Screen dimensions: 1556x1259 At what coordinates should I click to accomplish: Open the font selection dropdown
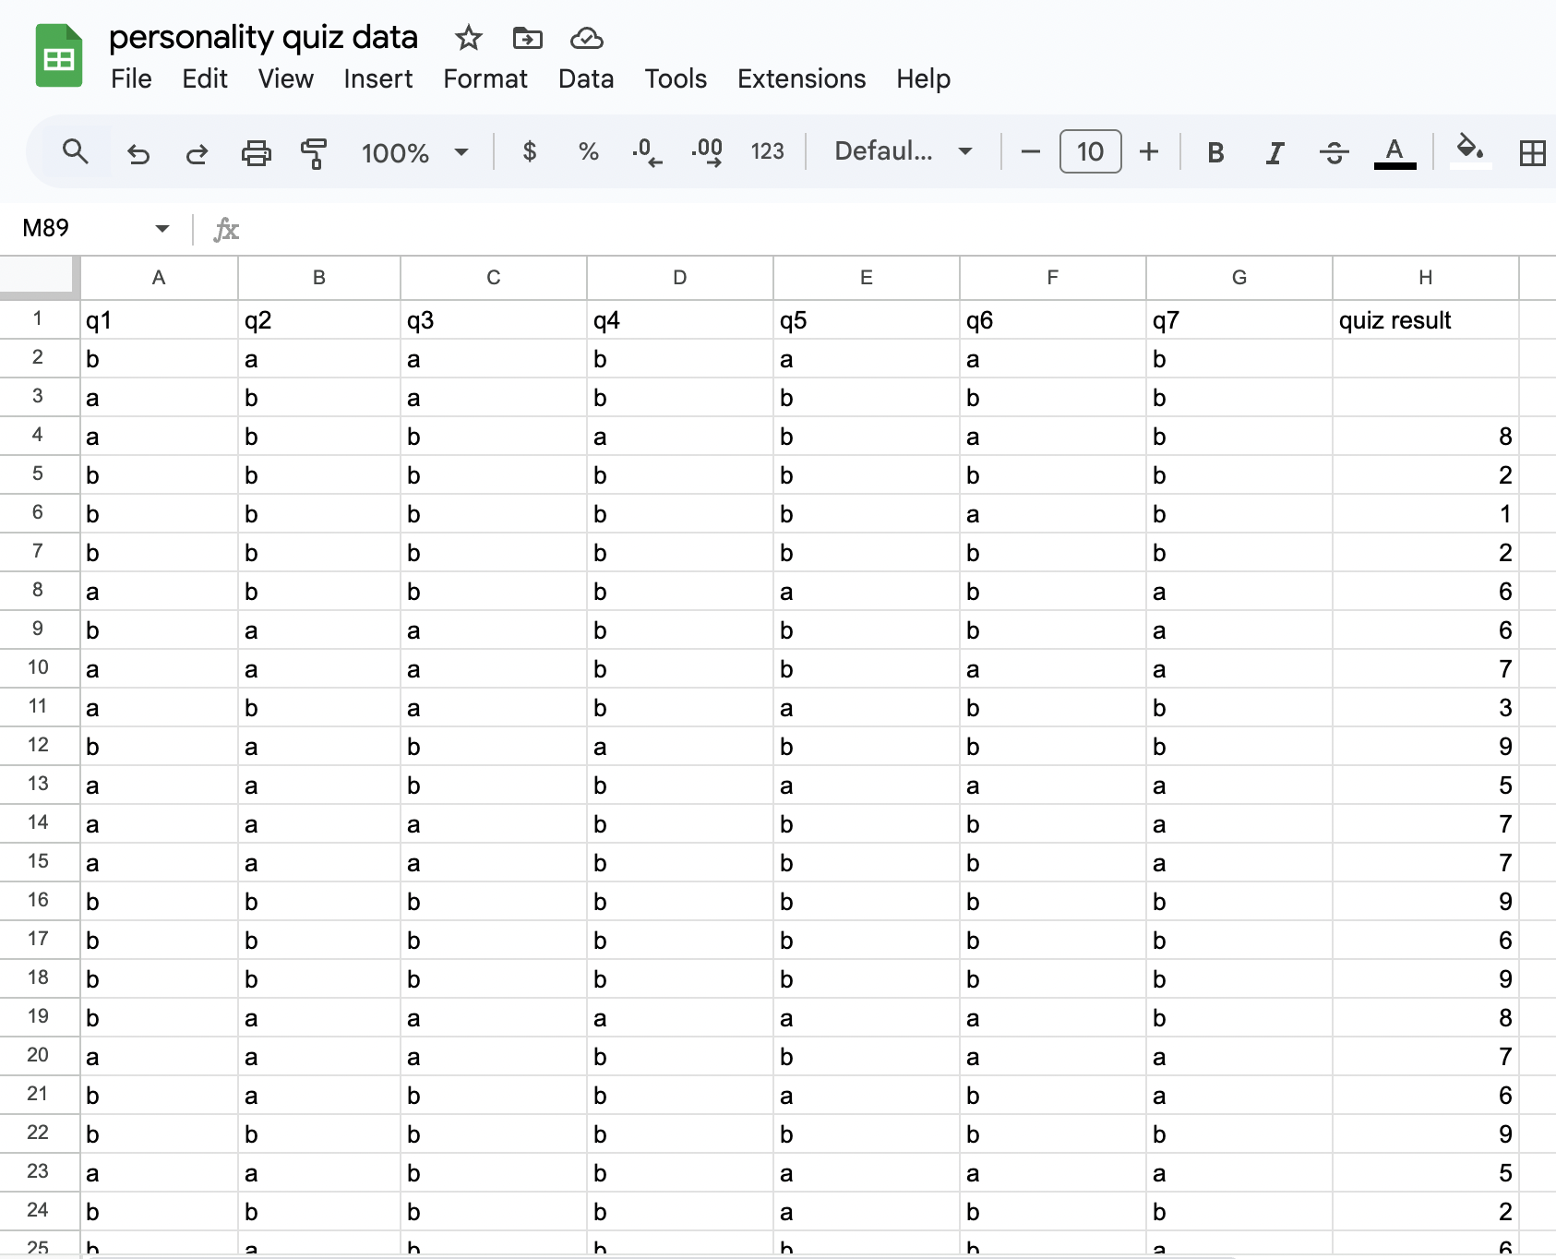(902, 151)
